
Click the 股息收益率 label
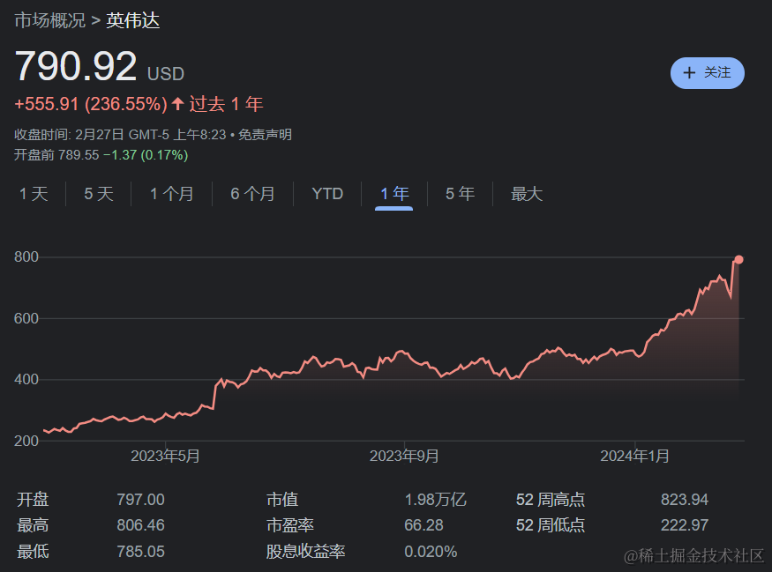(x=306, y=552)
